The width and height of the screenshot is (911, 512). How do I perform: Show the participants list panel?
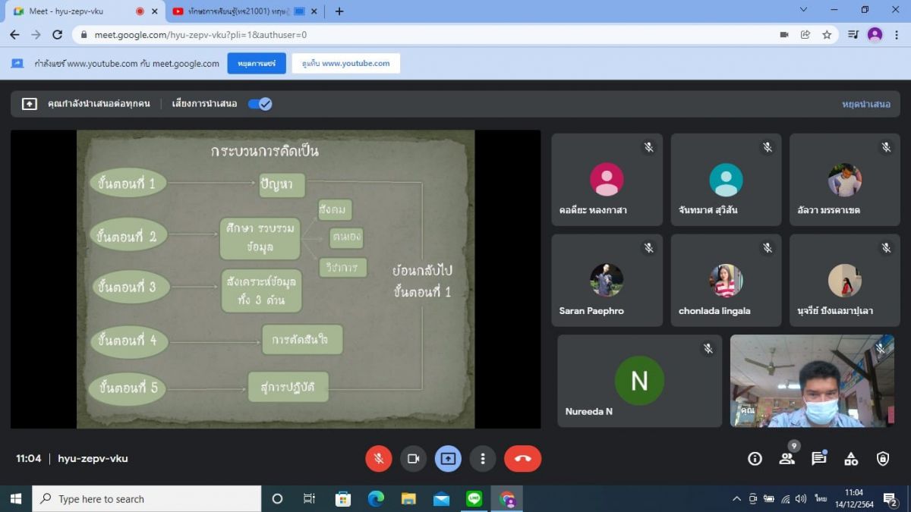786,458
